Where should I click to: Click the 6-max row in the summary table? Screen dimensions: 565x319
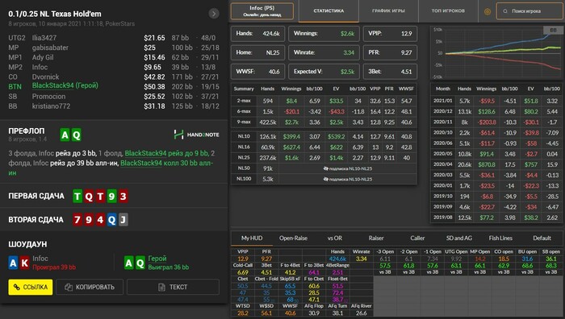(x=324, y=111)
